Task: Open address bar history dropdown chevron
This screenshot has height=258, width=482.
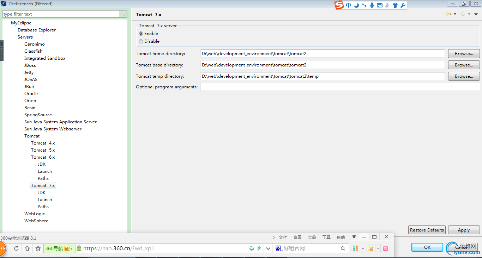Action: click(268, 248)
